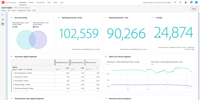Open the Project menu
This screenshot has height=100, width=200.
4,10
